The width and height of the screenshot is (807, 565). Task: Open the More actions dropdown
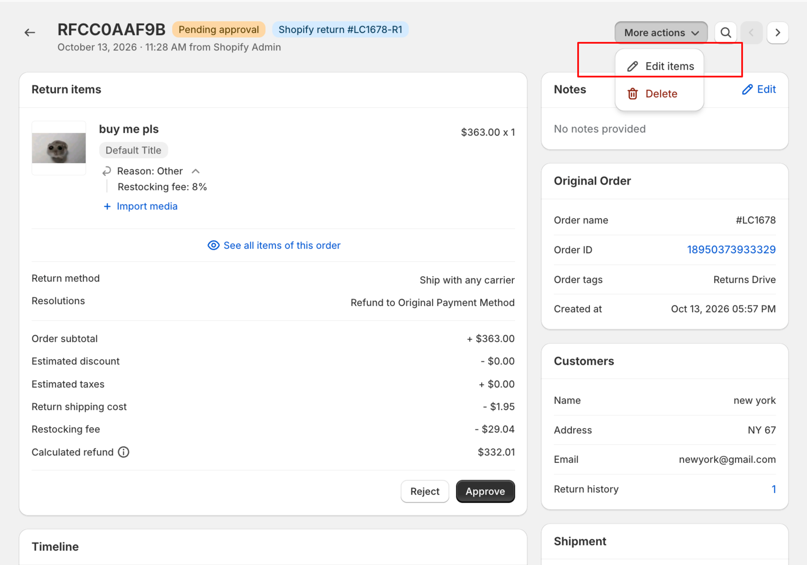[x=661, y=32]
